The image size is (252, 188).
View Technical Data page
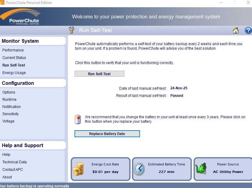click(14, 162)
